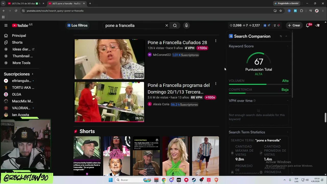327x184 pixels.
Task: Open the YouTube notifications bell
Action: (x=308, y=25)
